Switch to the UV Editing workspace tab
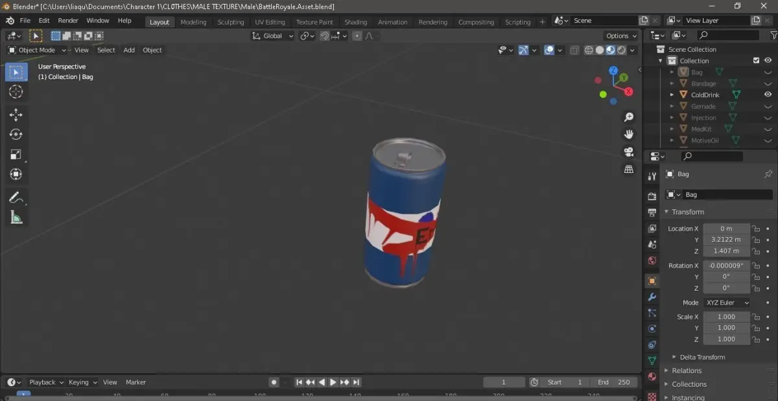The image size is (778, 401). (x=270, y=22)
